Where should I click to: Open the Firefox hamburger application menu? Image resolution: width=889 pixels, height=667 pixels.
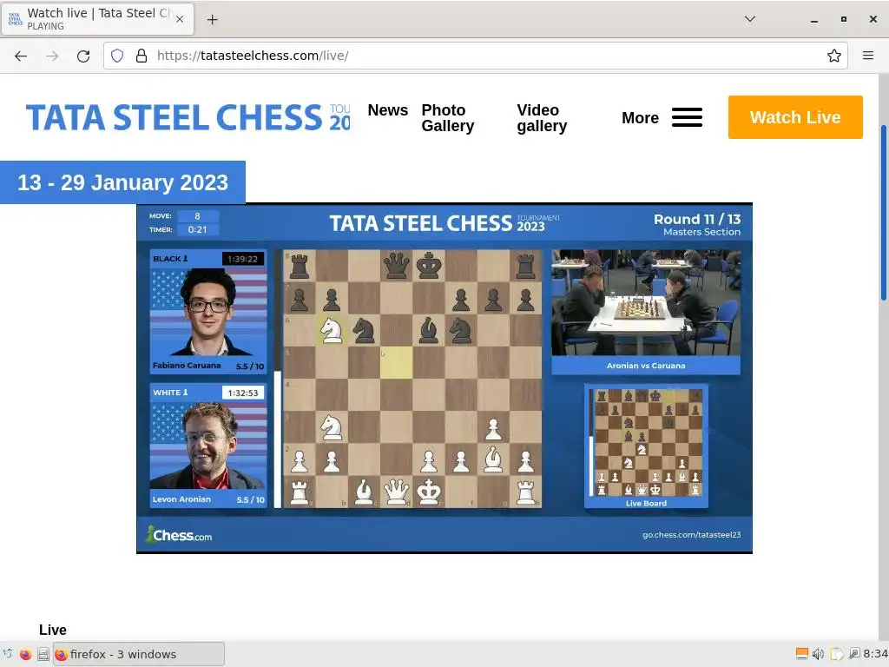pyautogui.click(x=867, y=56)
